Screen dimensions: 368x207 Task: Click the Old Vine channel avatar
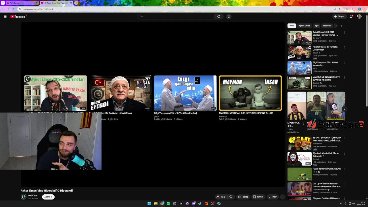click(23, 197)
